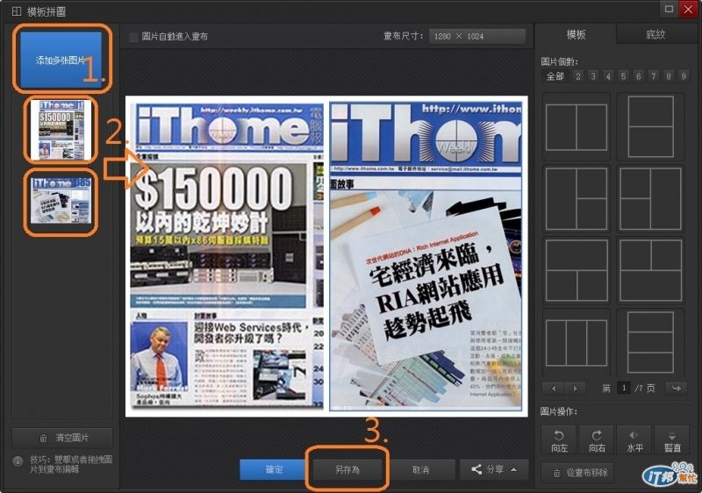This screenshot has width=702, height=493.
Task: Close the template collage window
Action: tap(688, 9)
